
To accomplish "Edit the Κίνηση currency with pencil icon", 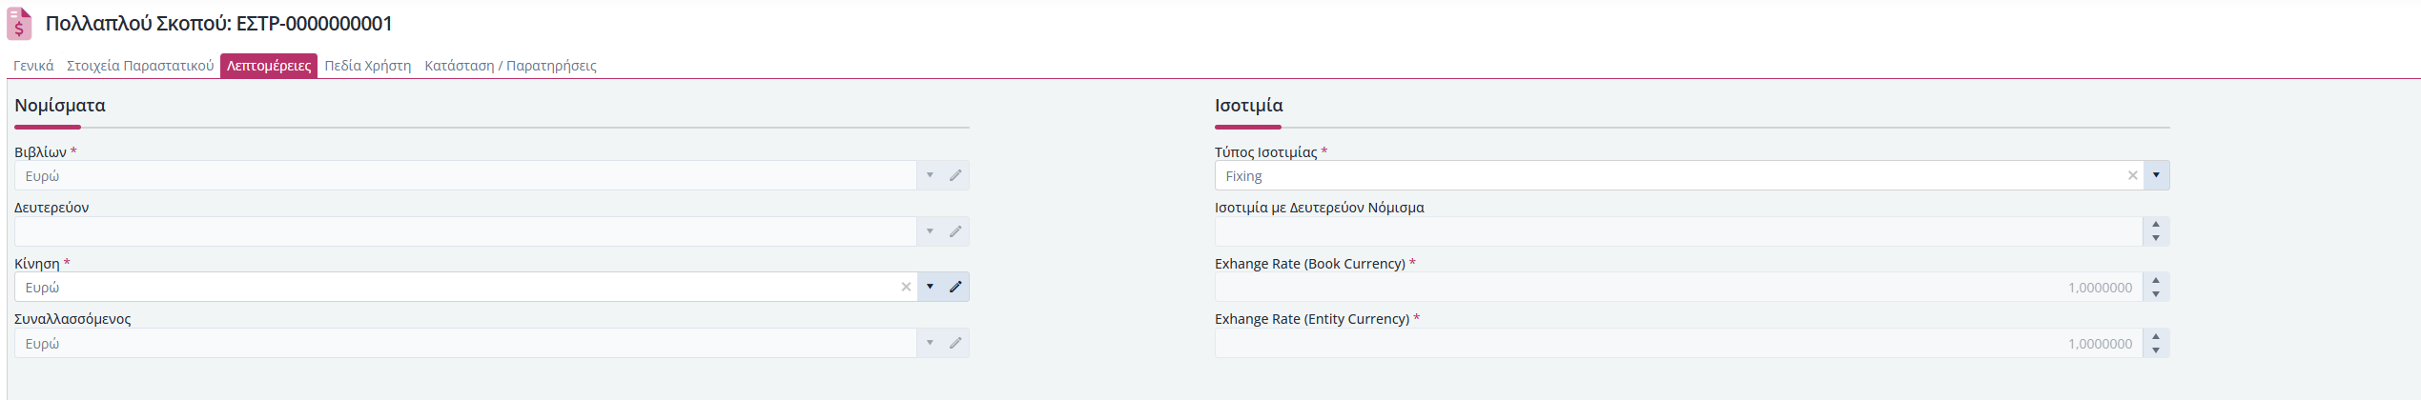I will pos(955,287).
